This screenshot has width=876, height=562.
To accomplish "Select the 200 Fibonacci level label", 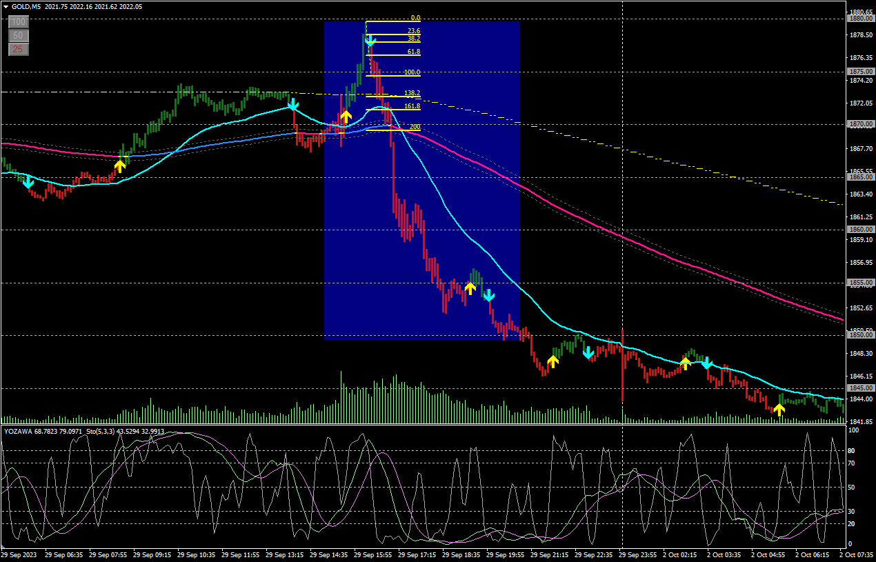I will [x=415, y=127].
